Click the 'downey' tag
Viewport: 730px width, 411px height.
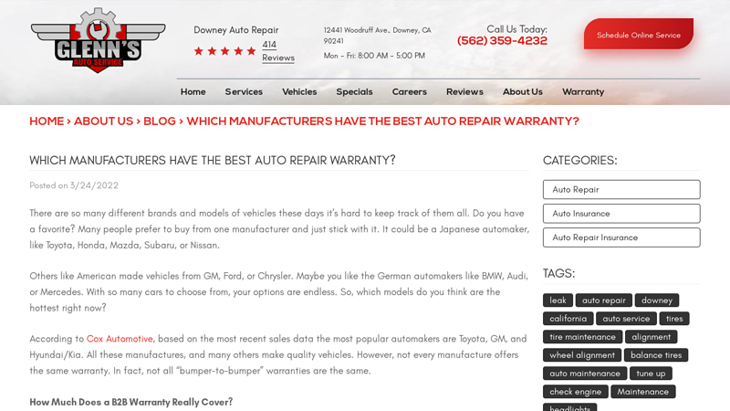(x=657, y=300)
